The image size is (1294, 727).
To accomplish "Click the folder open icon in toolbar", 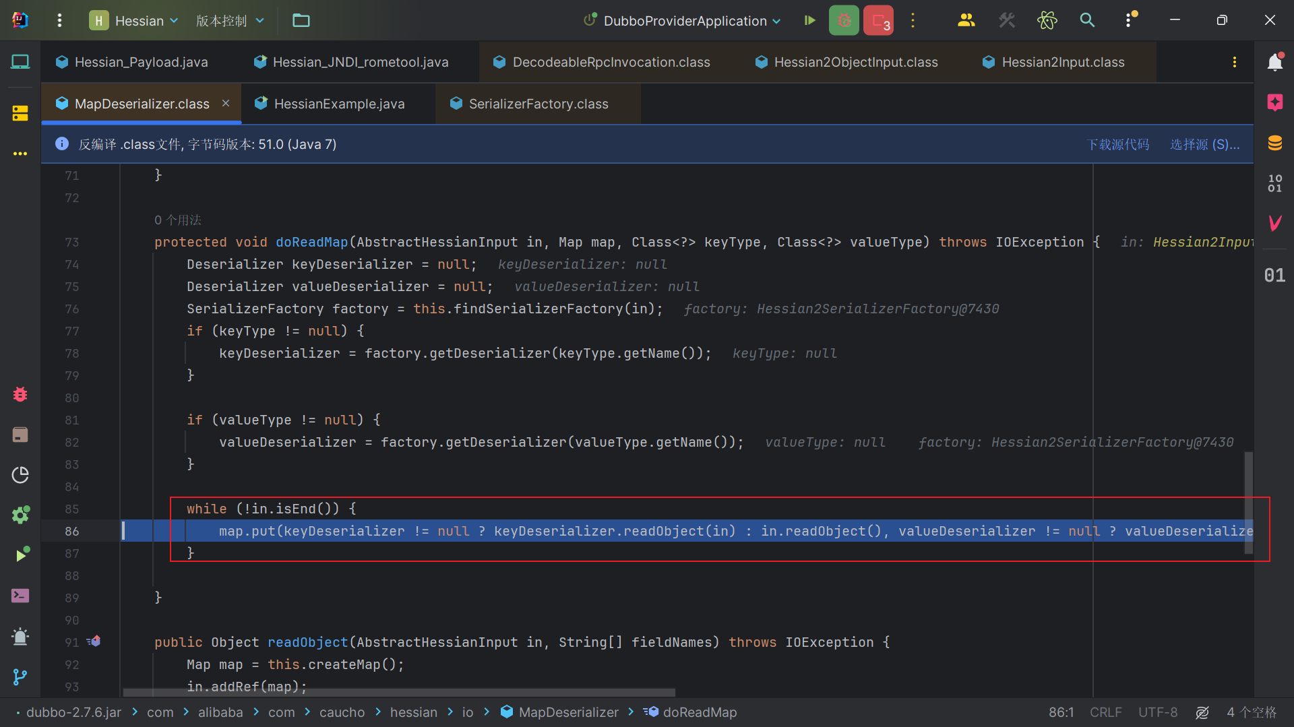I will tap(301, 20).
